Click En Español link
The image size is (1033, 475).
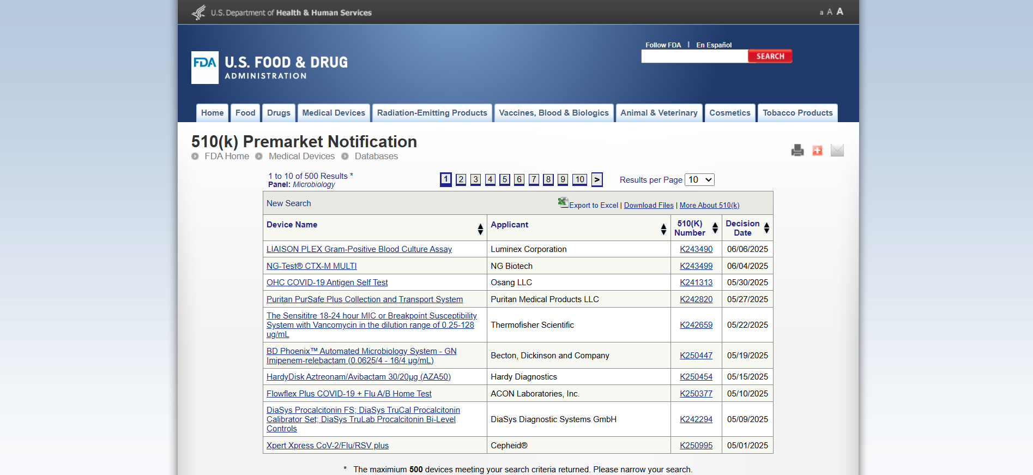(714, 45)
